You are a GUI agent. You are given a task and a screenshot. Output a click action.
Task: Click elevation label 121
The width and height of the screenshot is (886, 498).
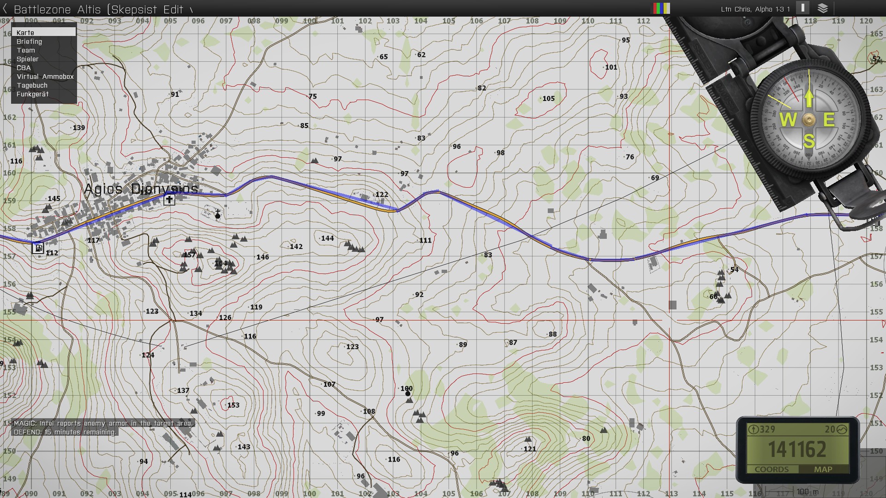(x=530, y=449)
